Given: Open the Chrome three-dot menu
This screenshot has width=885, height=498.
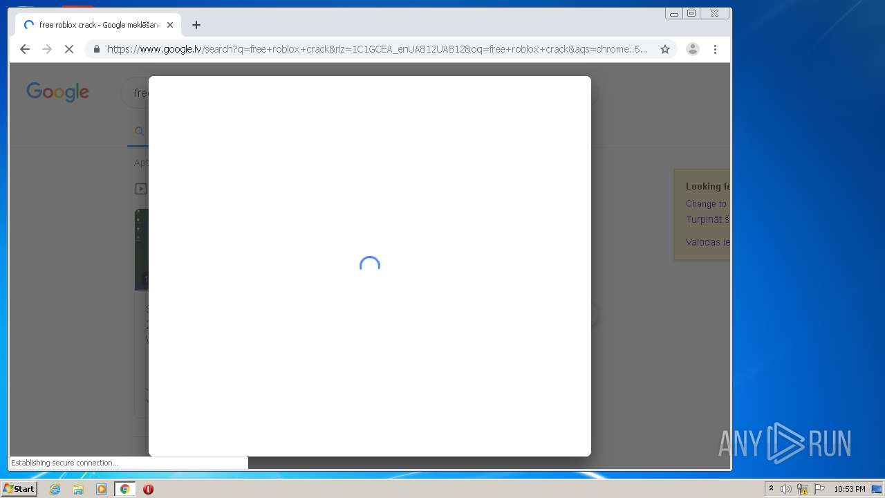Looking at the screenshot, I should coord(715,49).
